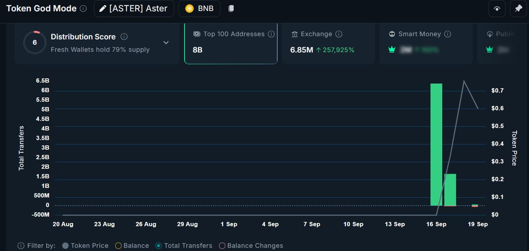The image size is (529, 251).
Task: Click the tall green transfer bar near 16 Sep
Action: click(x=437, y=142)
